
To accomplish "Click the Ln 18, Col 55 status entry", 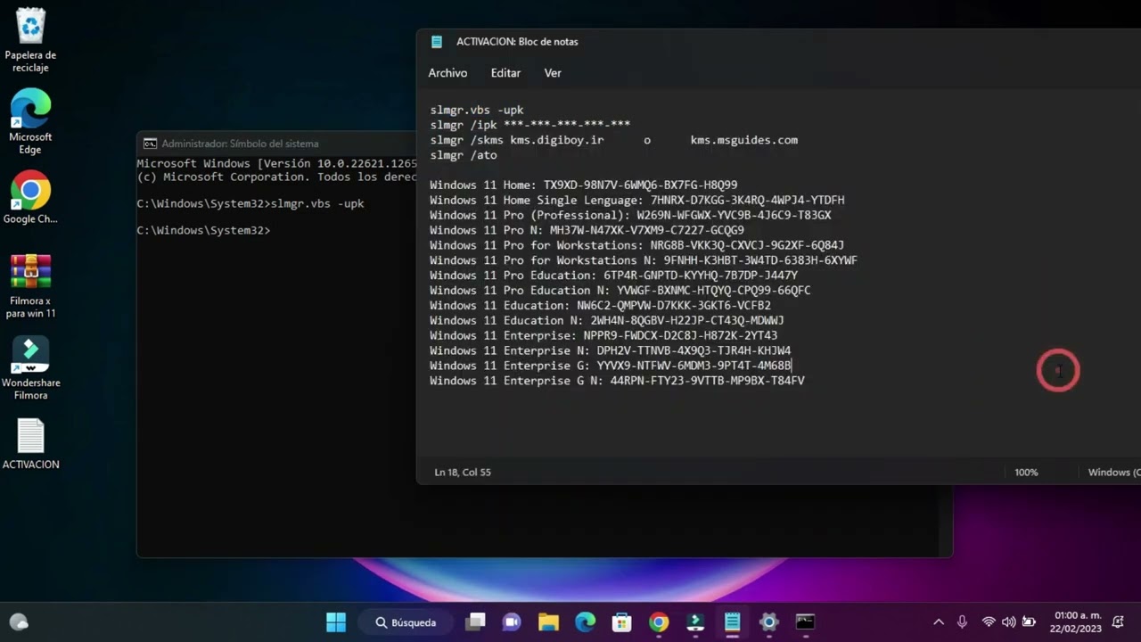I will click(463, 473).
